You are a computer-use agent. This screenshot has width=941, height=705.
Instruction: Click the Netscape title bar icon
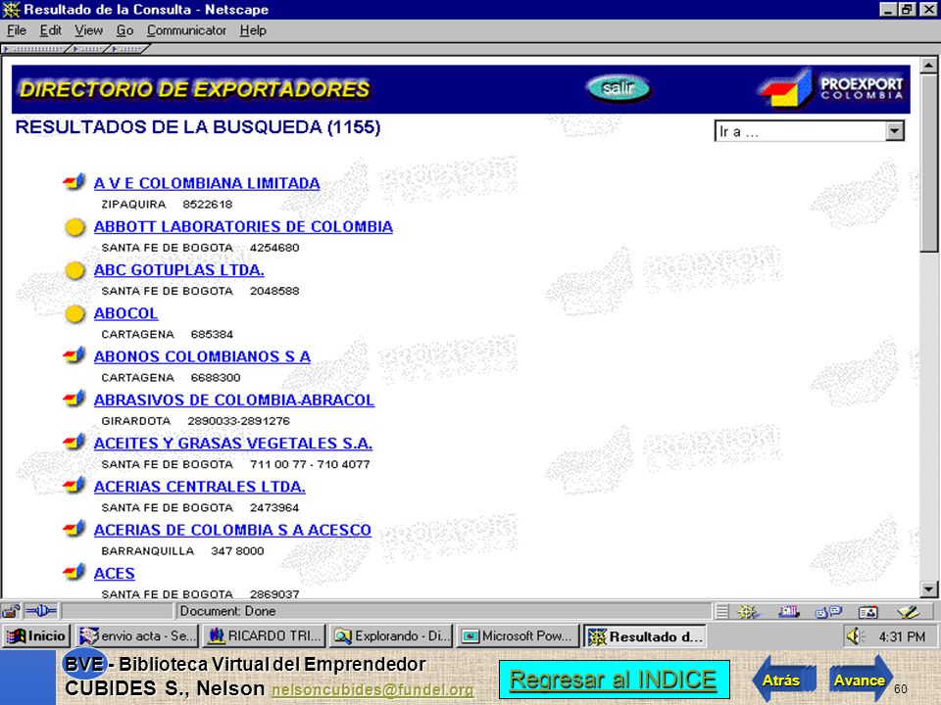[x=11, y=10]
